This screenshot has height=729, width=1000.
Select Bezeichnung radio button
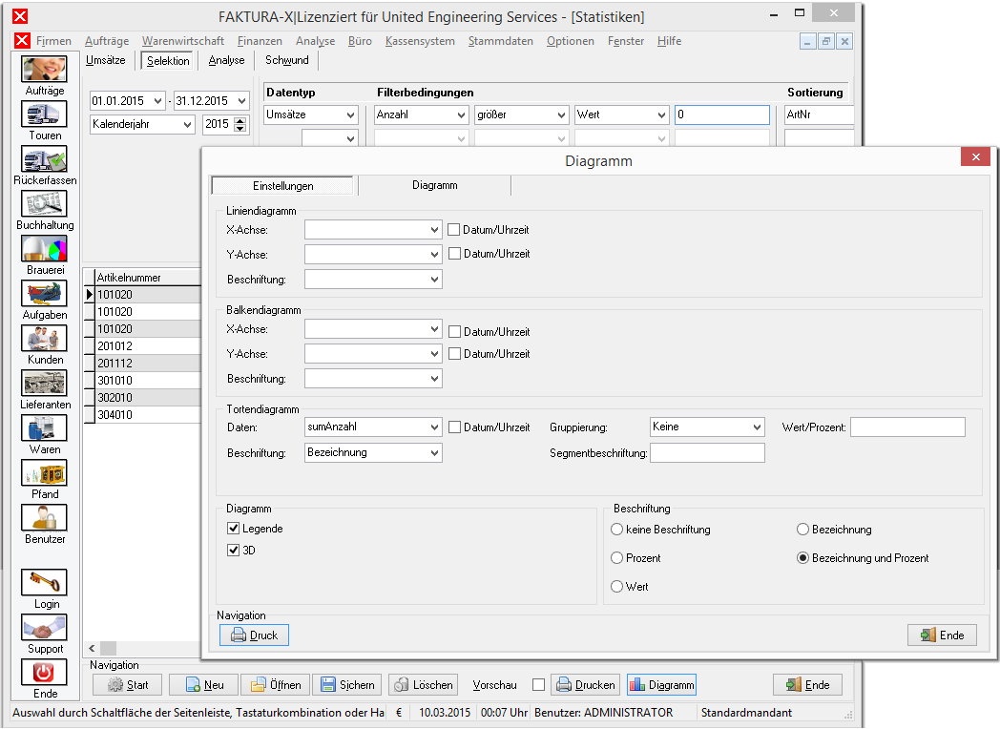pyautogui.click(x=802, y=530)
